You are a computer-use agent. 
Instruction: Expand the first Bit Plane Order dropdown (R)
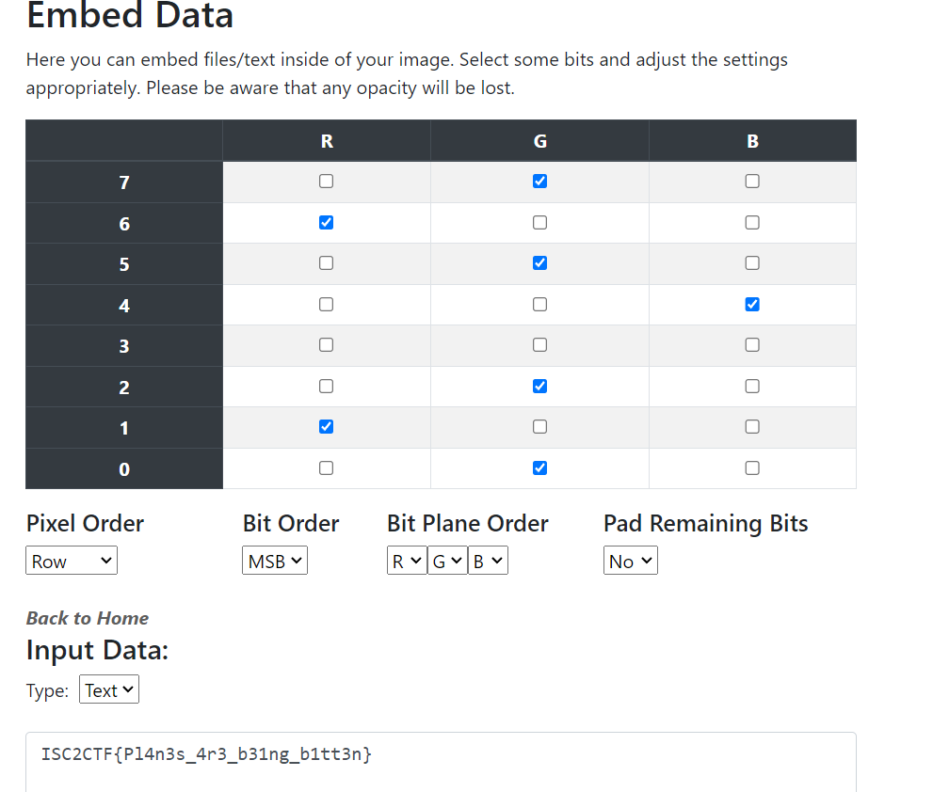point(407,562)
